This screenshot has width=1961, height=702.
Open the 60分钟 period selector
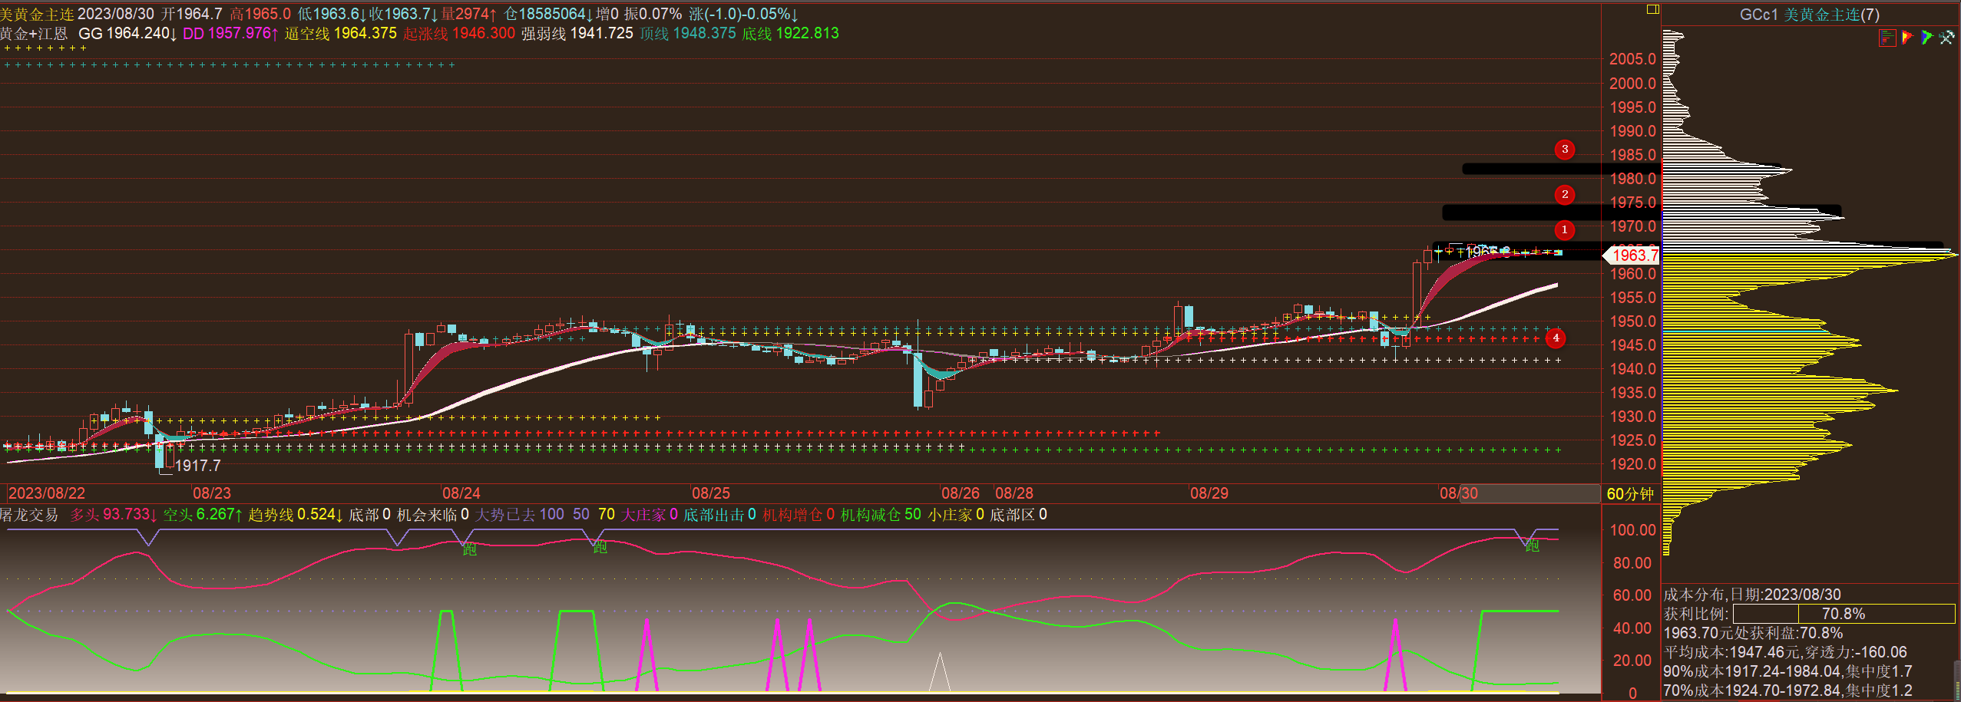pos(1629,494)
